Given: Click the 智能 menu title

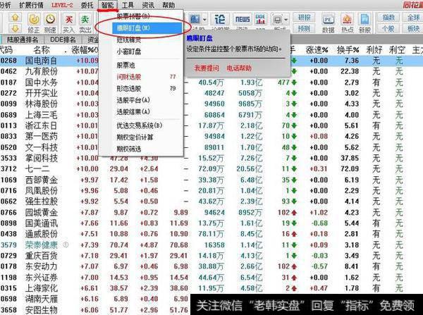Looking at the screenshot, I should 108,5.
